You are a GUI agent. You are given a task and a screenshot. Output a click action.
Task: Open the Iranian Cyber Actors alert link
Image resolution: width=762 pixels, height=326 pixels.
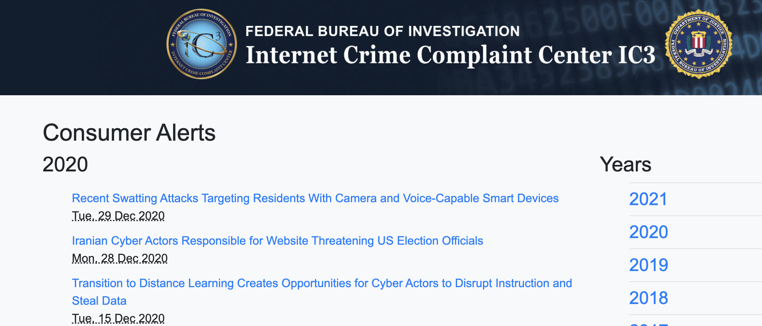point(277,241)
